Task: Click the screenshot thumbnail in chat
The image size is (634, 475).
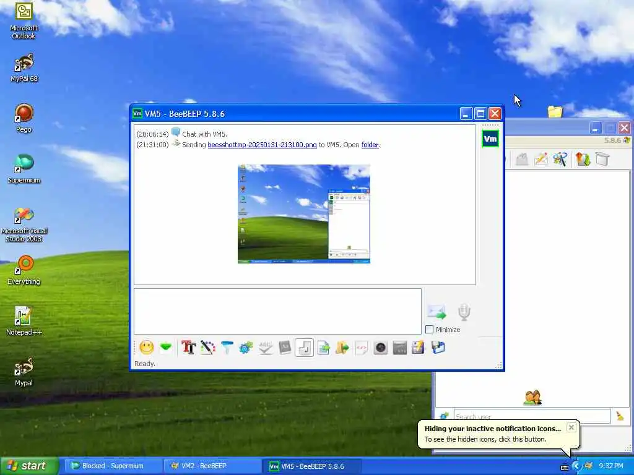Action: coord(303,213)
